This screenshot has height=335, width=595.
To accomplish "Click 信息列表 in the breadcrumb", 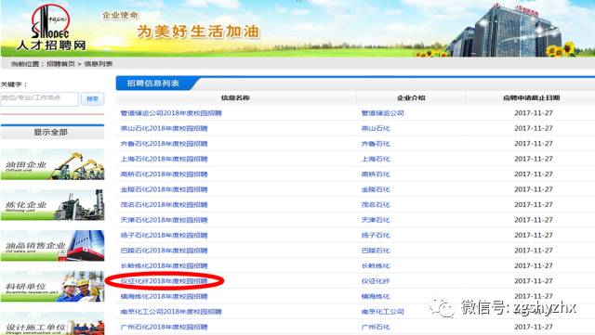I will (x=99, y=64).
